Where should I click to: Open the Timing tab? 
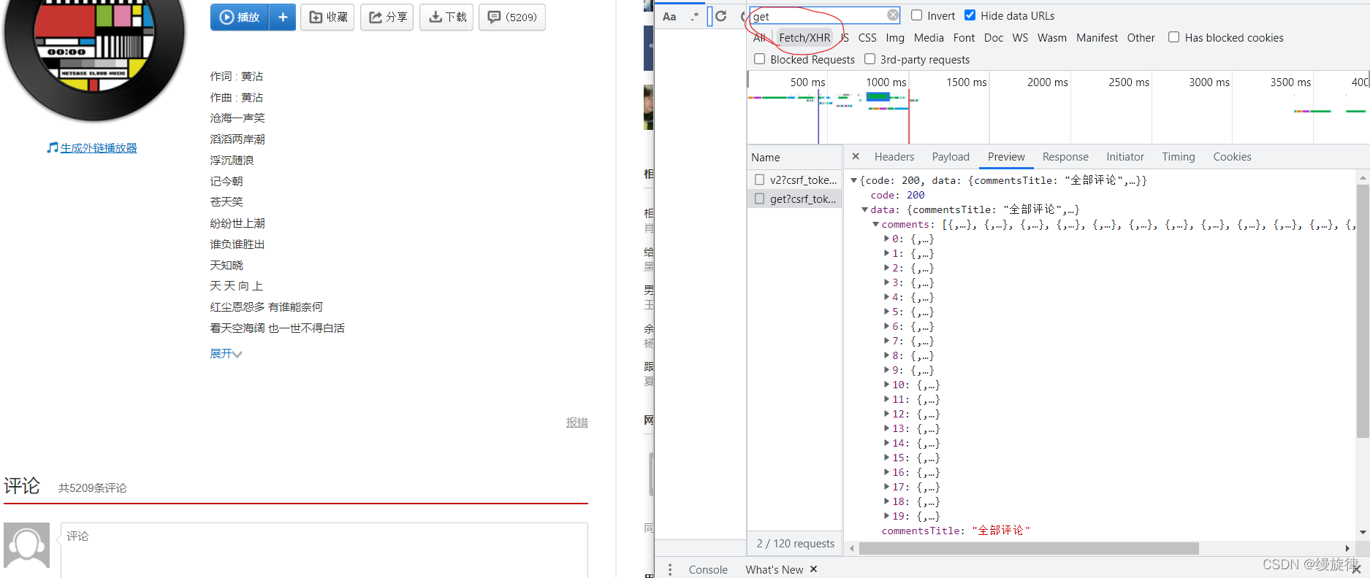point(1179,157)
